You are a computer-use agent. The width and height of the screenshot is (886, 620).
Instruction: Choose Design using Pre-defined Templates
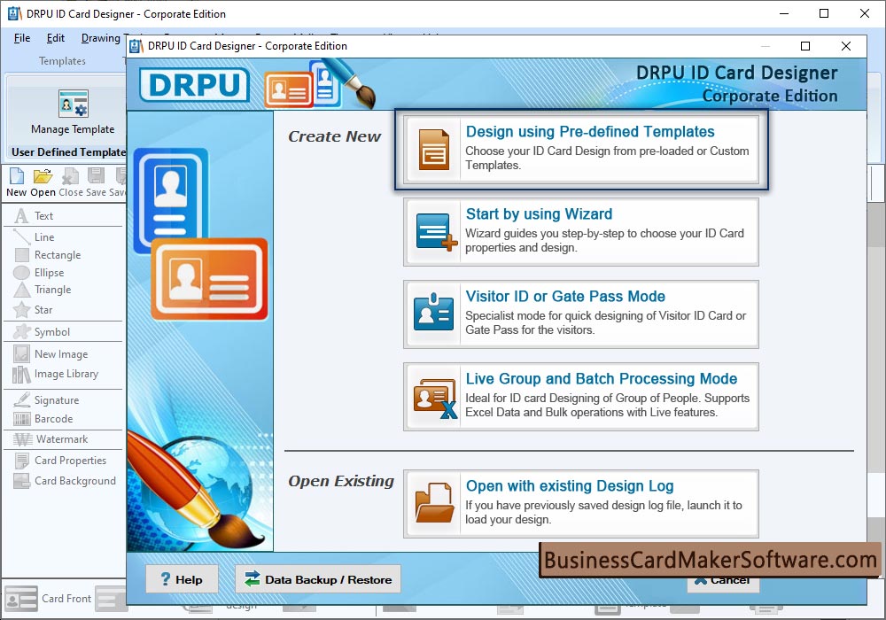point(581,149)
